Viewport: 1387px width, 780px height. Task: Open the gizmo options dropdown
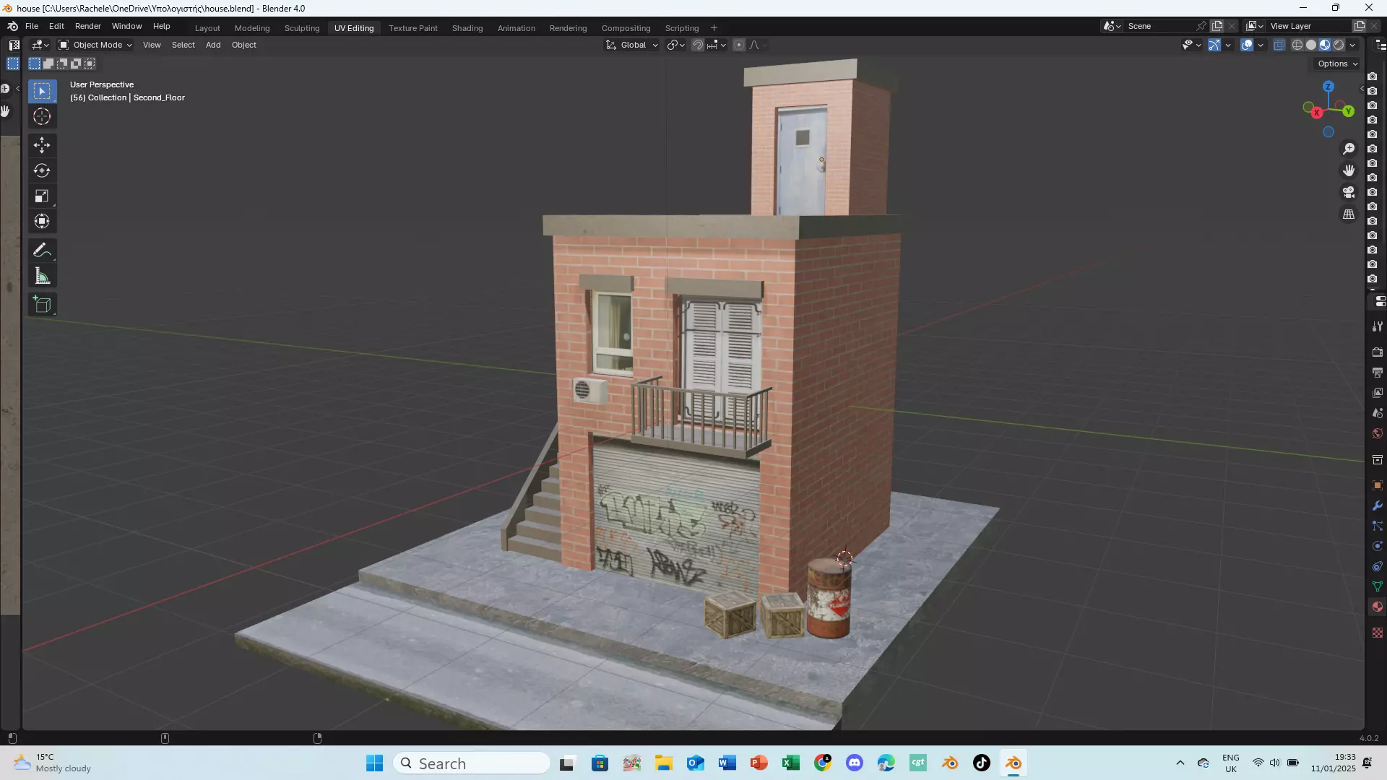coord(1228,45)
